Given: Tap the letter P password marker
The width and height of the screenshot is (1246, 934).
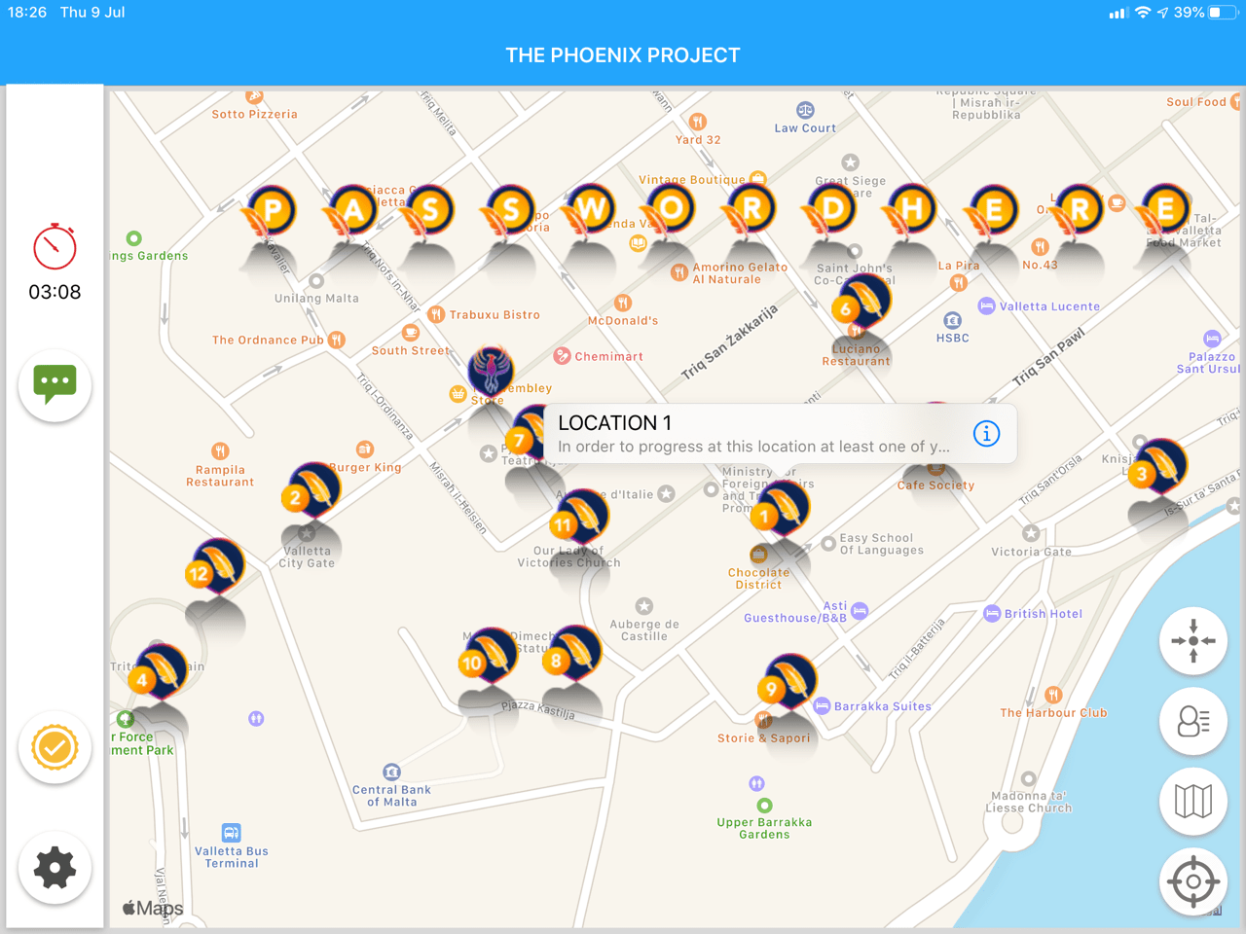Looking at the screenshot, I should 272,210.
